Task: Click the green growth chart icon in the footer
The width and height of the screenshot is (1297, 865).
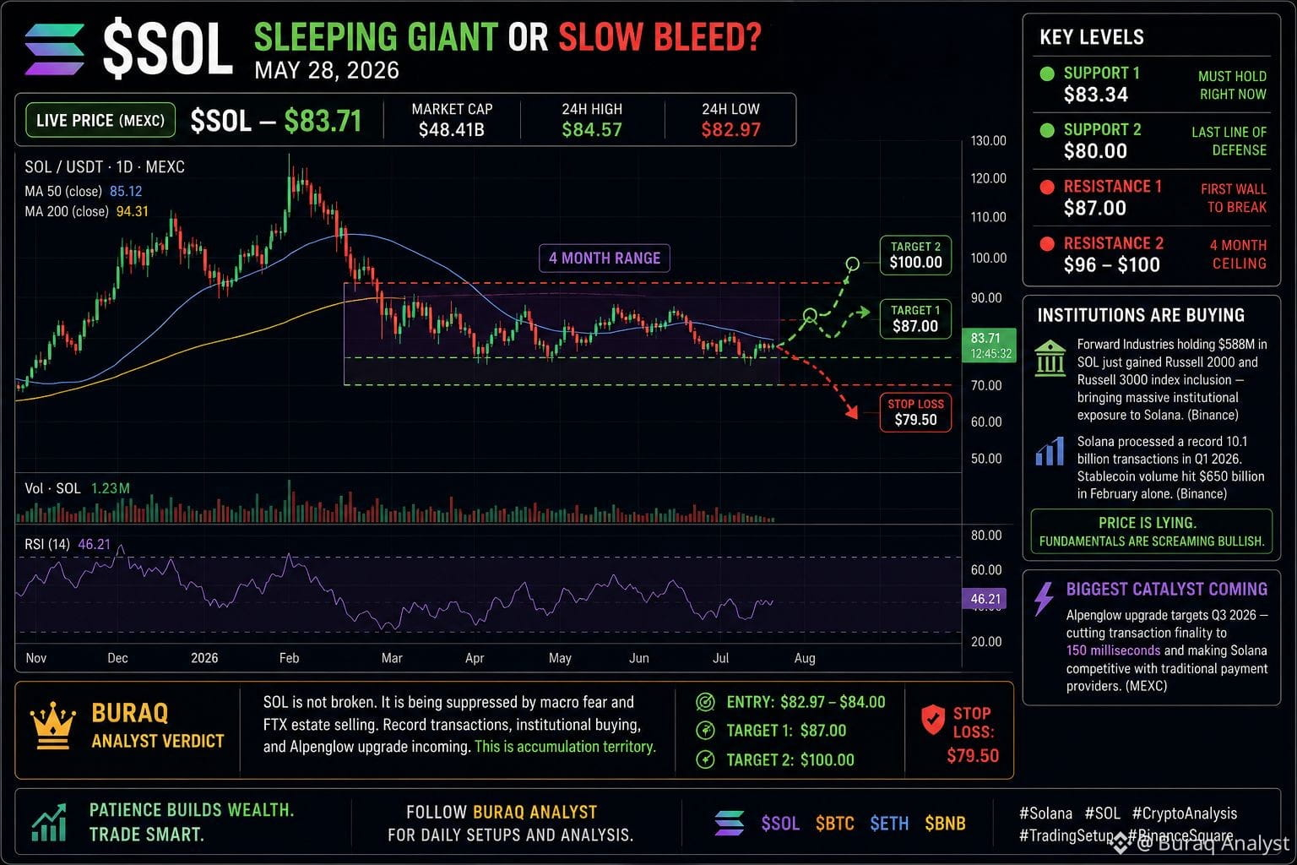Action: [x=49, y=822]
